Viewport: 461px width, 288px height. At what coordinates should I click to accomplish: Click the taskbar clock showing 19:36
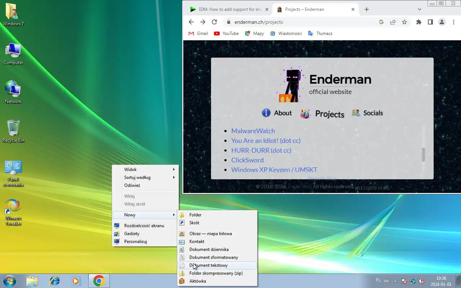click(441, 281)
